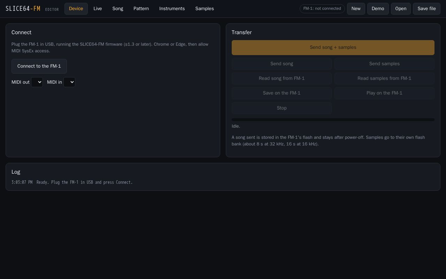
Task: Click the 'Log' panel heading
Action: 16,172
